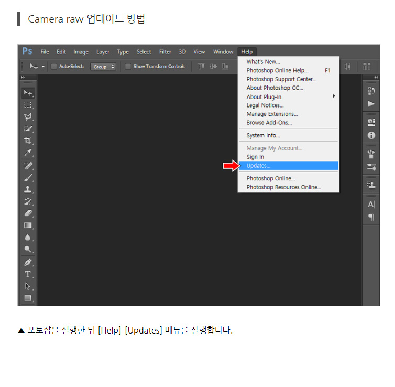Choose Photoshop Online Help... entry
Screen dimensions: 395x387
pos(289,70)
